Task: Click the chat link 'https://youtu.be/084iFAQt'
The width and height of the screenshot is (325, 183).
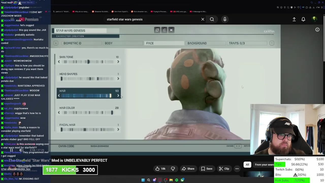Action: tap(32, 165)
